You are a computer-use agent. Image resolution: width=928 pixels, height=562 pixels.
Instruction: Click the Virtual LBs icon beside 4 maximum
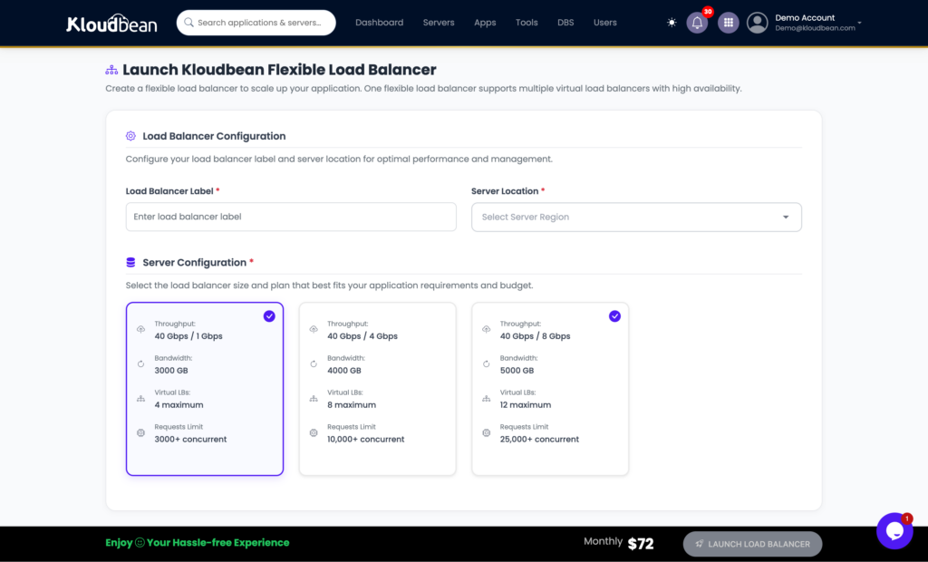(x=140, y=399)
